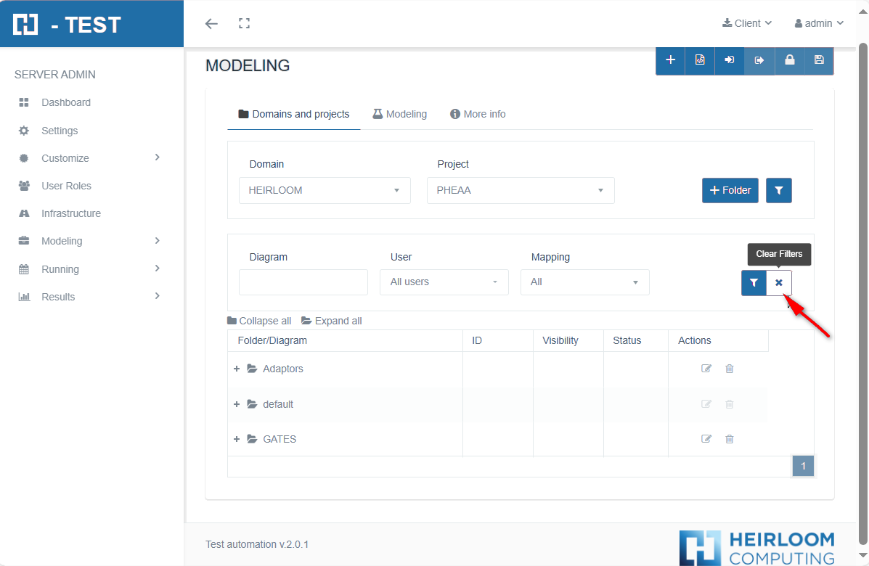869x566 pixels.
Task: Click the back arrow in the header
Action: pyautogui.click(x=211, y=23)
